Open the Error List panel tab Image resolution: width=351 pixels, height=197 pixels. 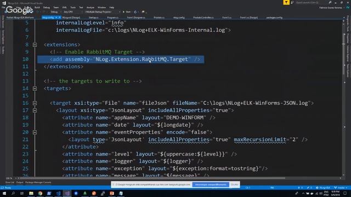(10, 182)
